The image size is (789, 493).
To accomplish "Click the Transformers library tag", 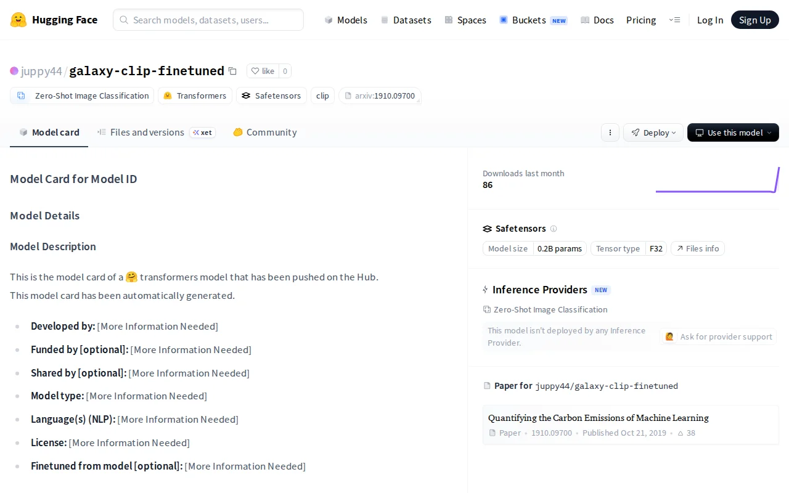I will [195, 96].
